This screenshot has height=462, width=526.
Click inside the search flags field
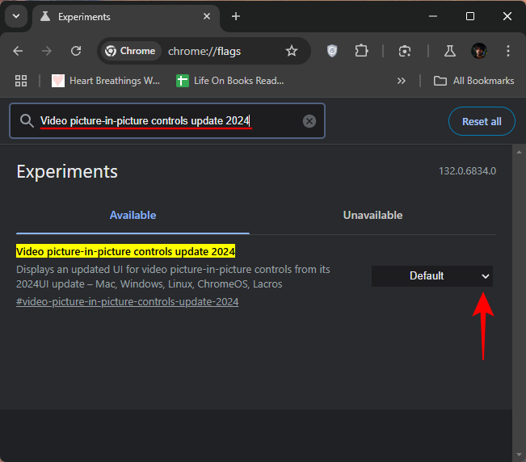(170, 121)
